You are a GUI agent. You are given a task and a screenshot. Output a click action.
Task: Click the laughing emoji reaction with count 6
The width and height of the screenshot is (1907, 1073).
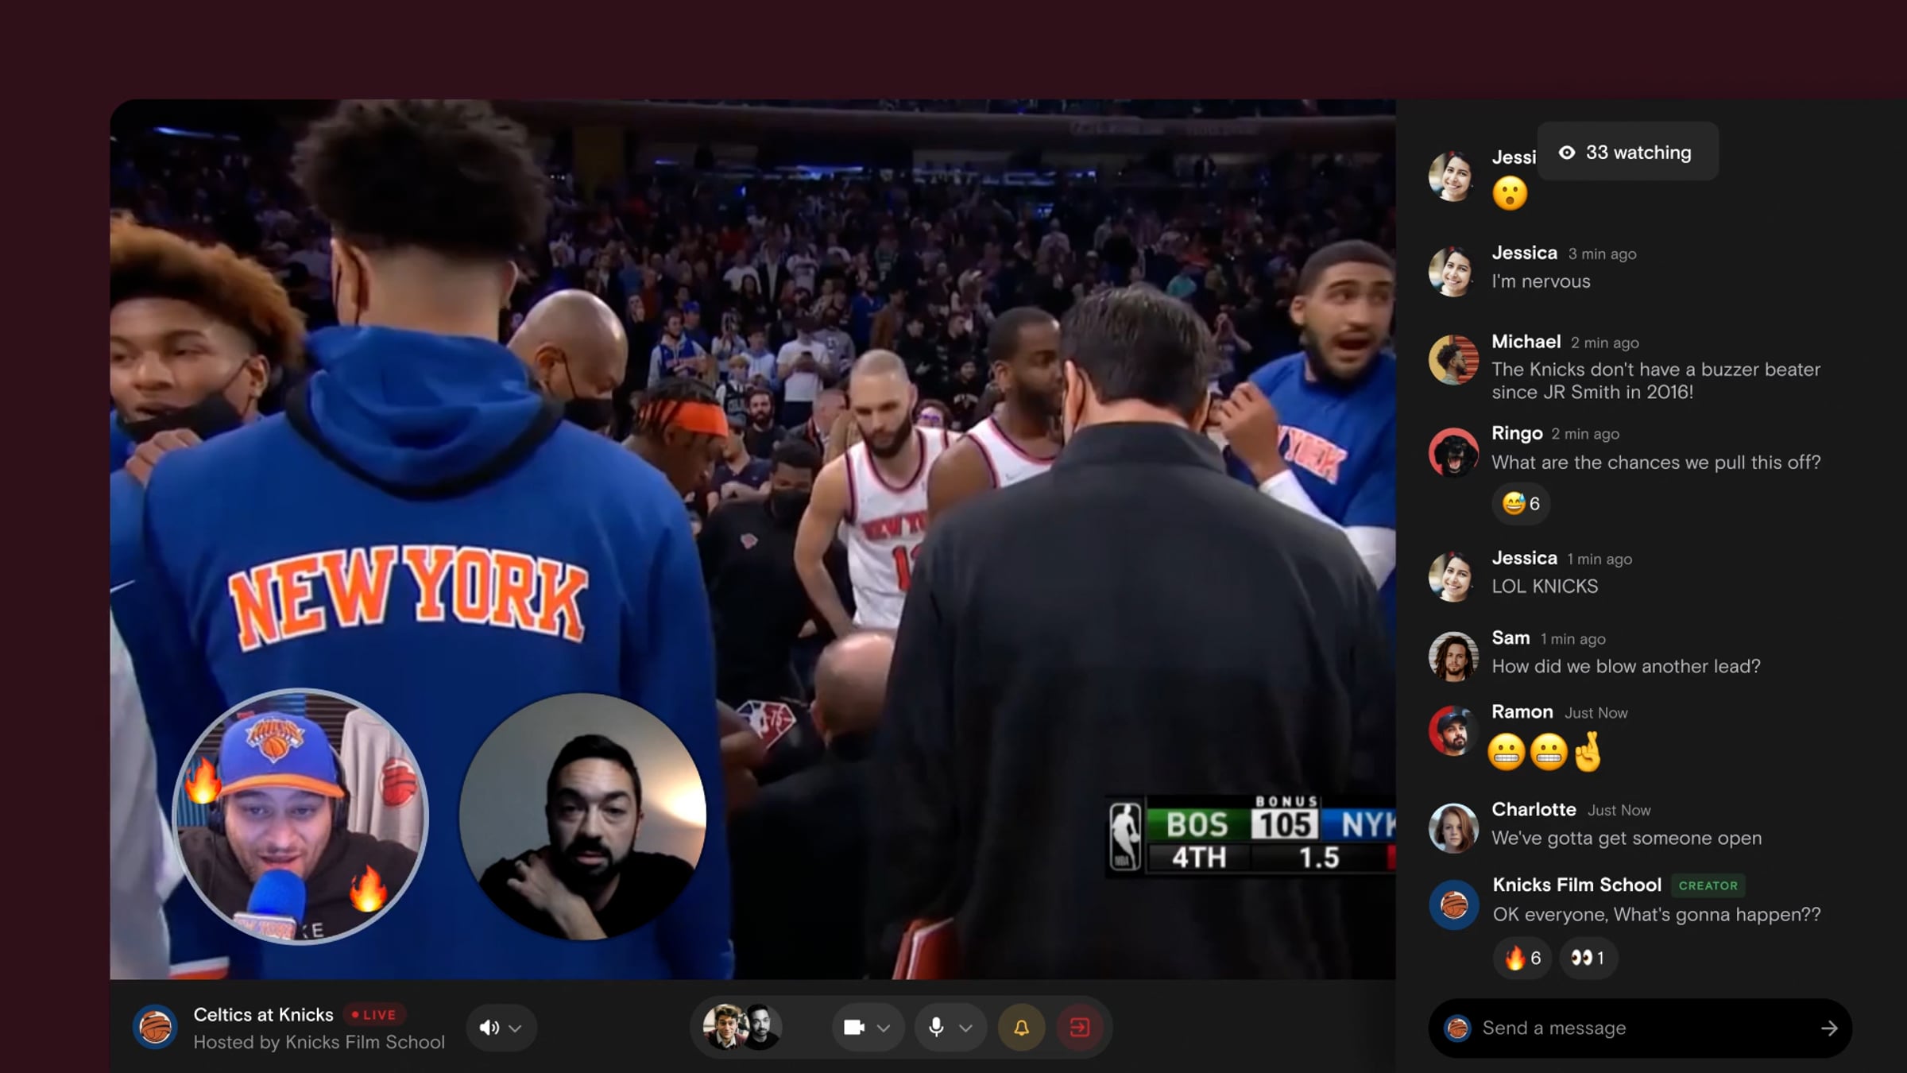point(1521,503)
